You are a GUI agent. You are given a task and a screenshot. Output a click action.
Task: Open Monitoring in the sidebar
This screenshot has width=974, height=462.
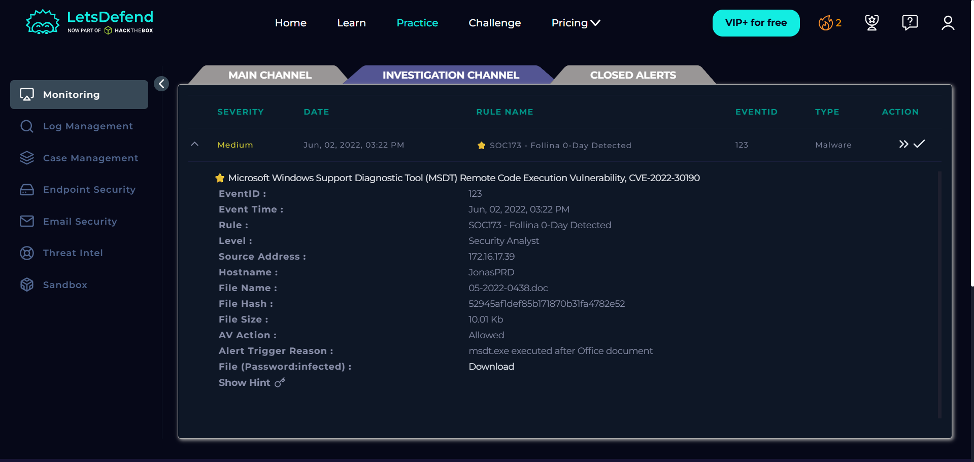pos(79,94)
